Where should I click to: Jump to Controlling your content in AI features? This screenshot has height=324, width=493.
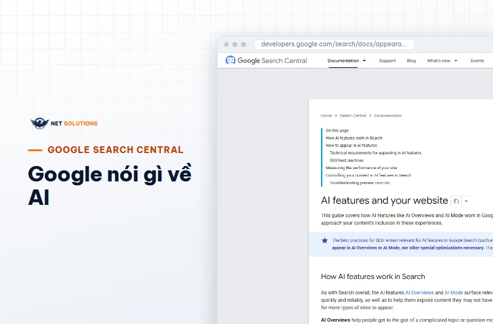click(369, 175)
